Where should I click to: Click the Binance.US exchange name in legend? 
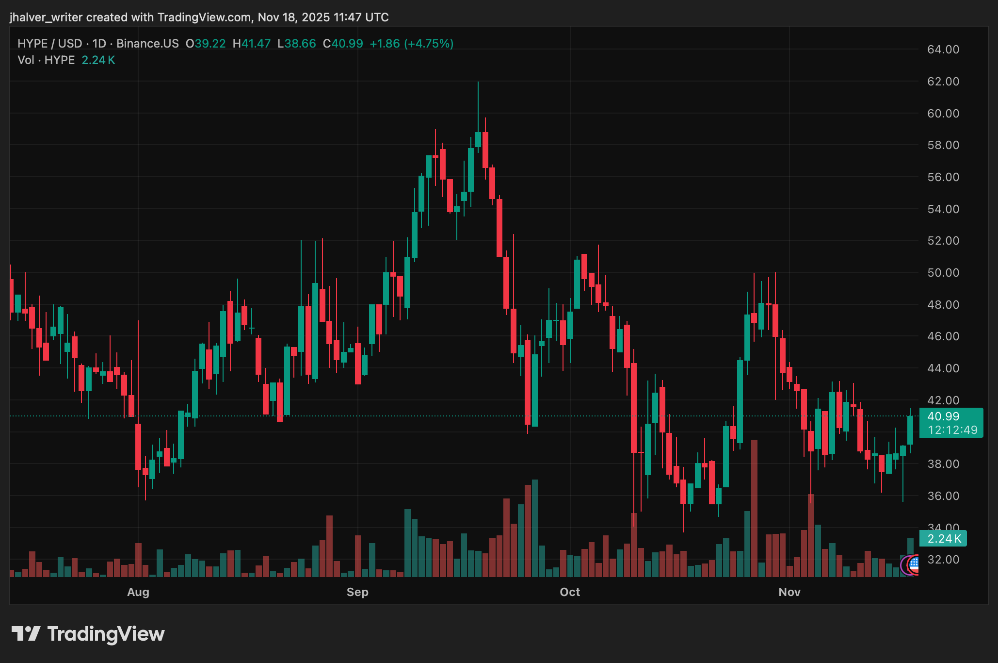tap(147, 44)
